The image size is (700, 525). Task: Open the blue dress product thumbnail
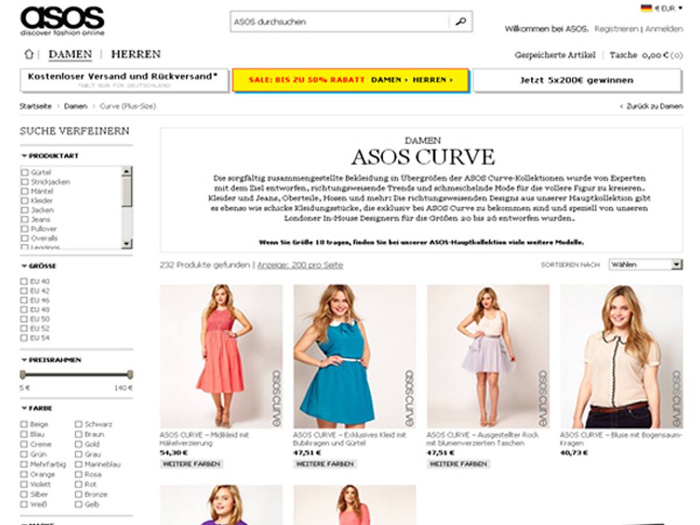[355, 356]
